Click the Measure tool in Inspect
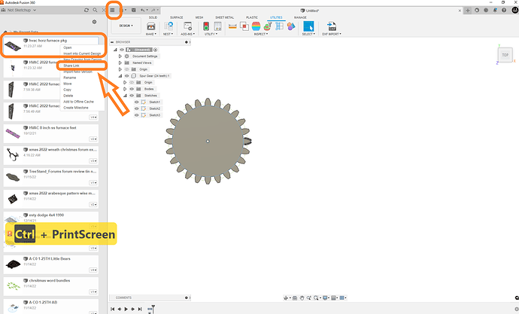The width and height of the screenshot is (519, 314). point(232,26)
